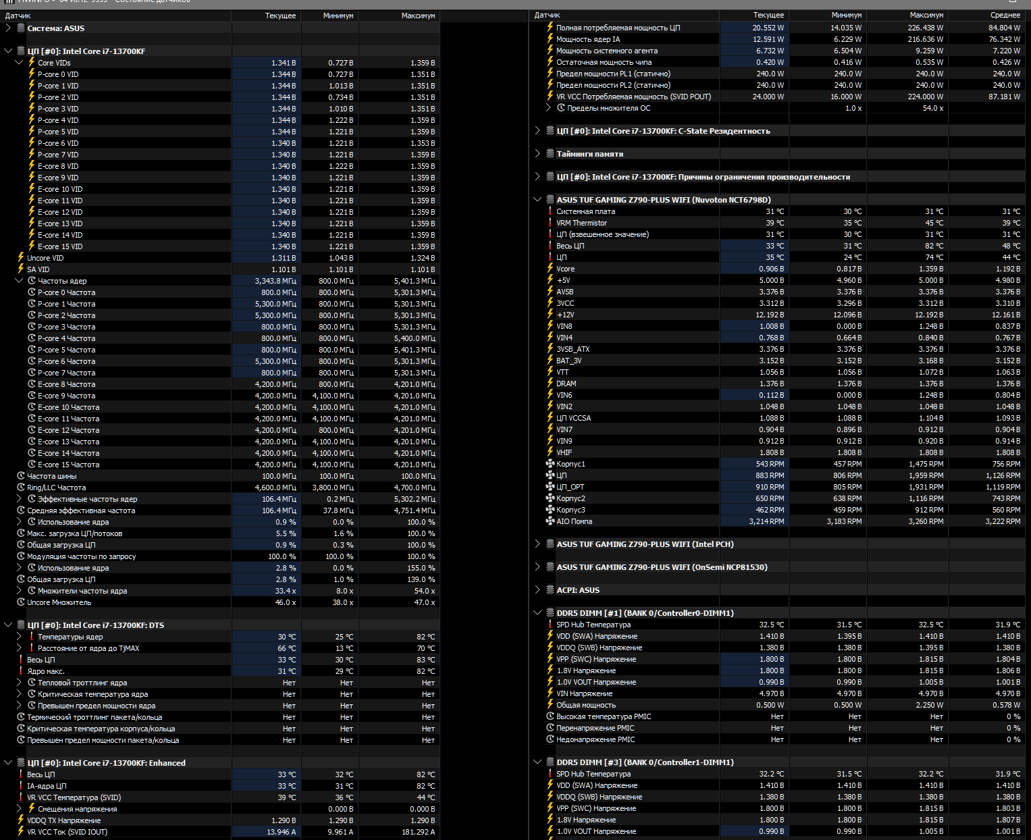
Task: Select the Средняя эффективная частота row
Action: (220, 510)
